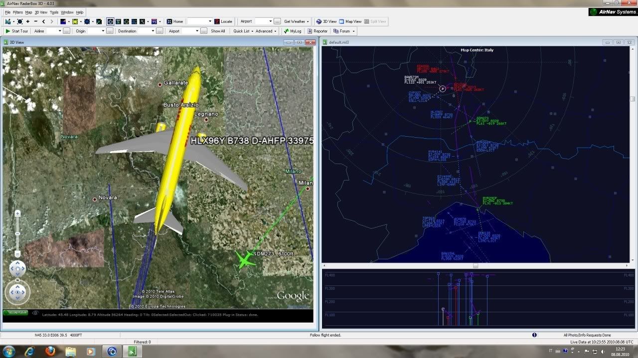Switch to Map View in toolbar

click(350, 21)
